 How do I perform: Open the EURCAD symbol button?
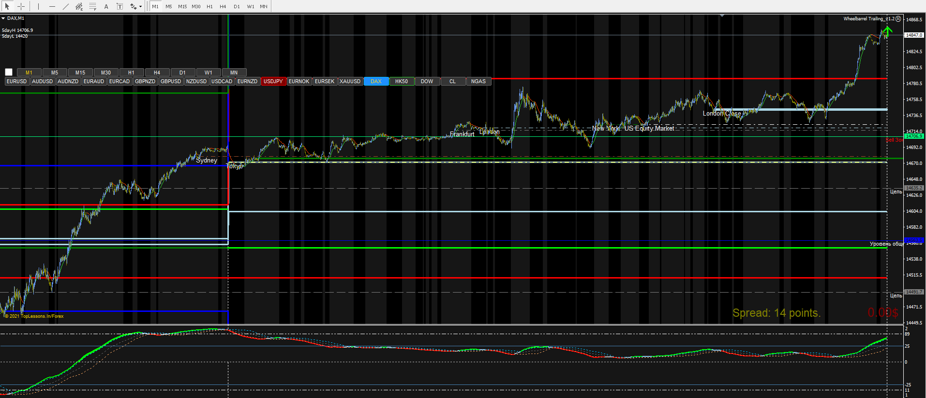coord(119,81)
